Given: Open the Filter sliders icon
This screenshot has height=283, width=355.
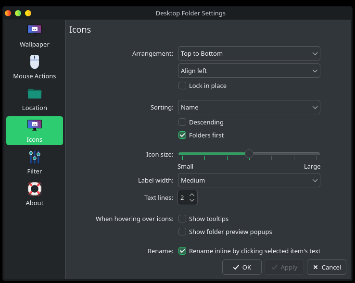Looking at the screenshot, I should (x=35, y=157).
